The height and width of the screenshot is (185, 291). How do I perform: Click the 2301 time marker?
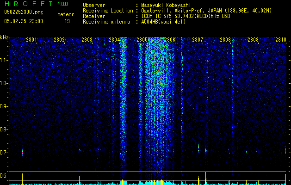[31, 39]
